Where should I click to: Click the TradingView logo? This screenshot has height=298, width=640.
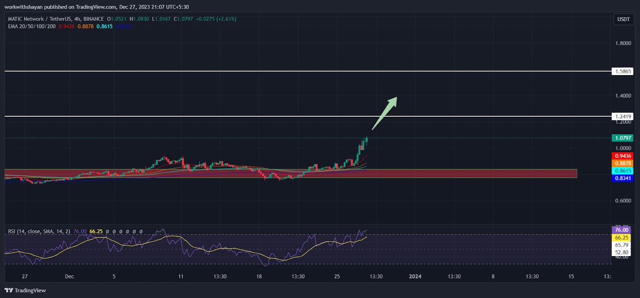coord(25,290)
